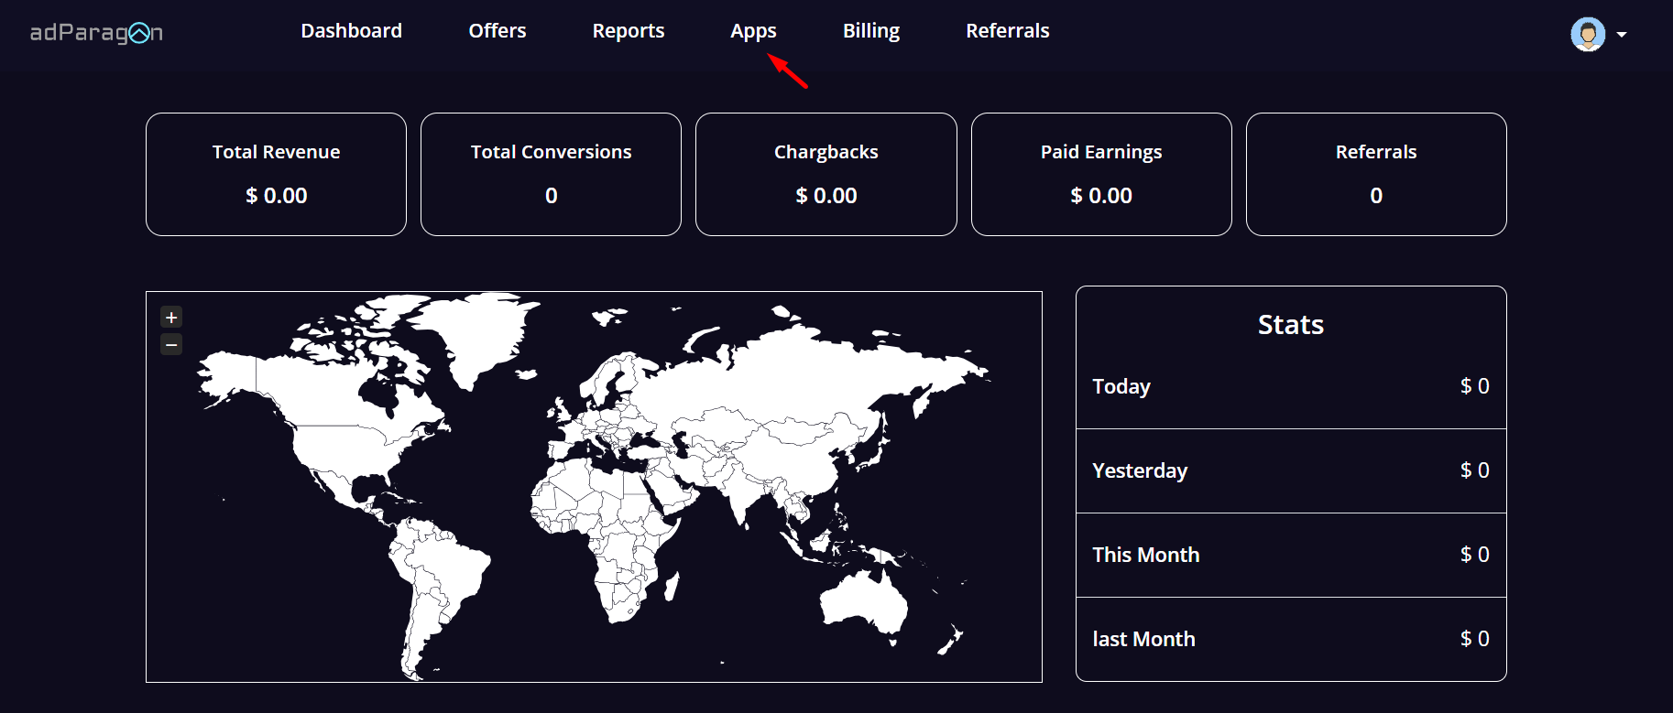The height and width of the screenshot is (713, 1673).
Task: Click the Paid Earnings card
Action: [x=1100, y=174]
